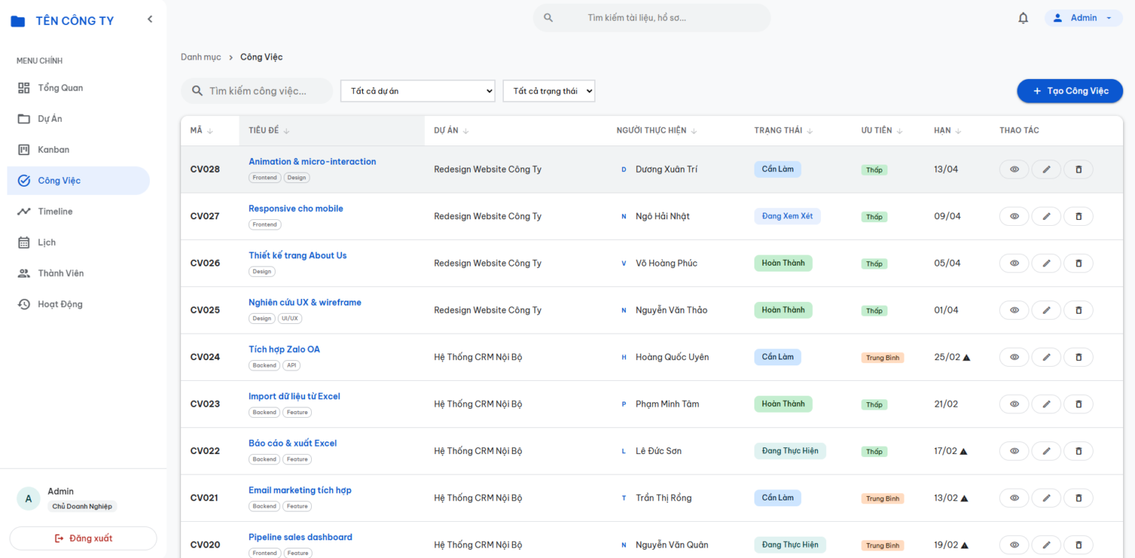Viewport: 1135px width, 558px height.
Task: Open Dự Án in the sidebar
Action: tap(78, 119)
